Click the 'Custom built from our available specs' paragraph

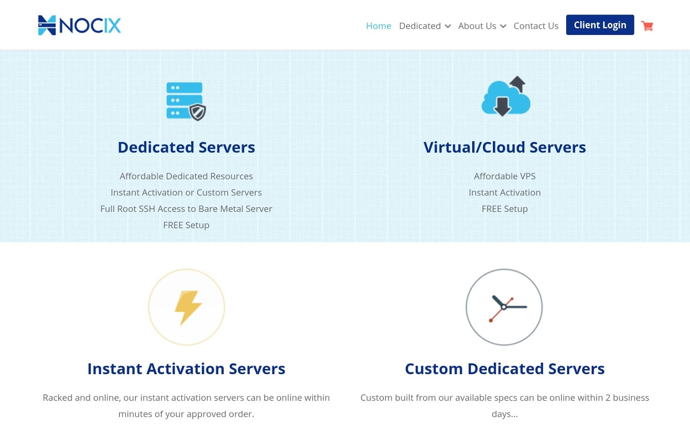505,406
